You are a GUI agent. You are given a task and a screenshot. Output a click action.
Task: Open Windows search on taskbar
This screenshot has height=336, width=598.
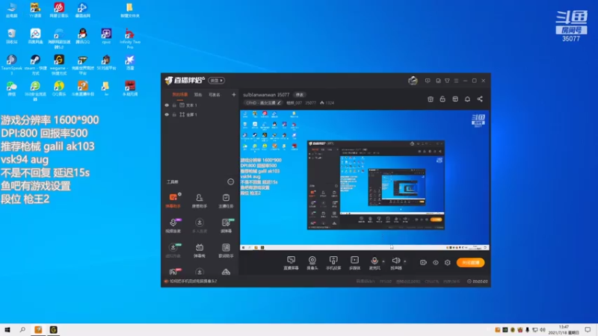click(x=22, y=329)
